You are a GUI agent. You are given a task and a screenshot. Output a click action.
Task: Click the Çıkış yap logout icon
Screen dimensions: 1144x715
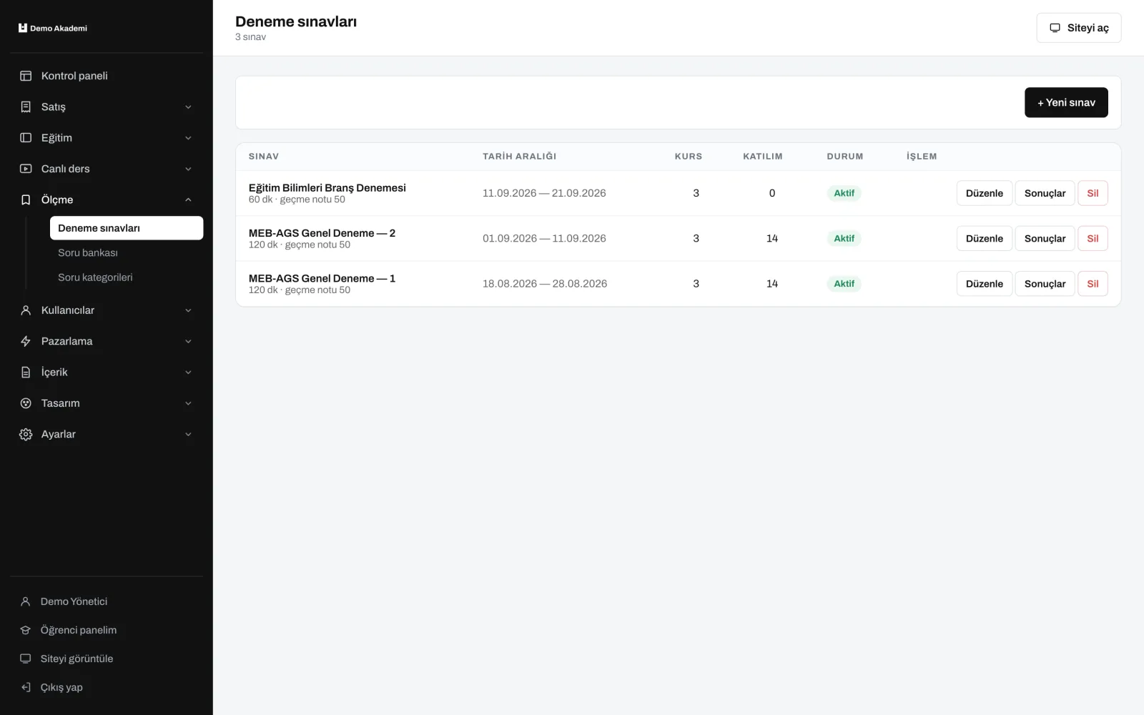pyautogui.click(x=26, y=687)
